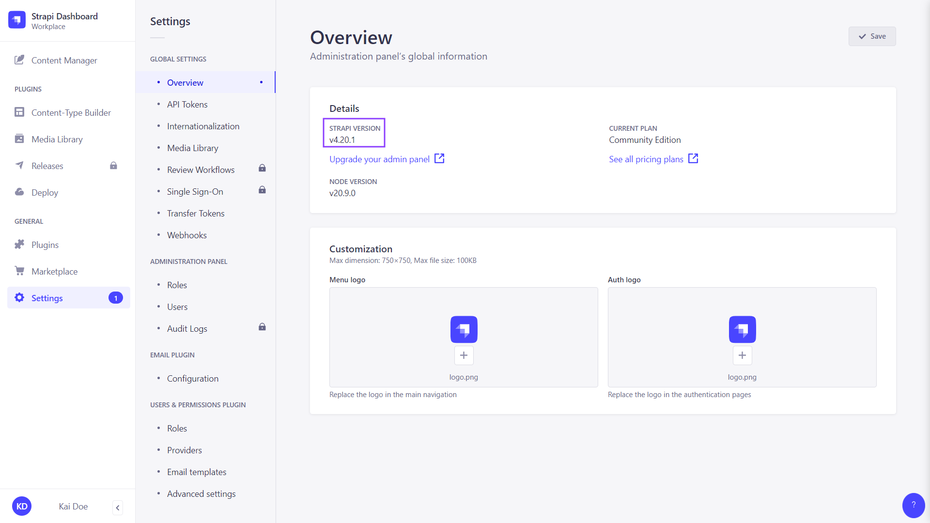Collapse the main navigation sidebar chevron

point(118,508)
